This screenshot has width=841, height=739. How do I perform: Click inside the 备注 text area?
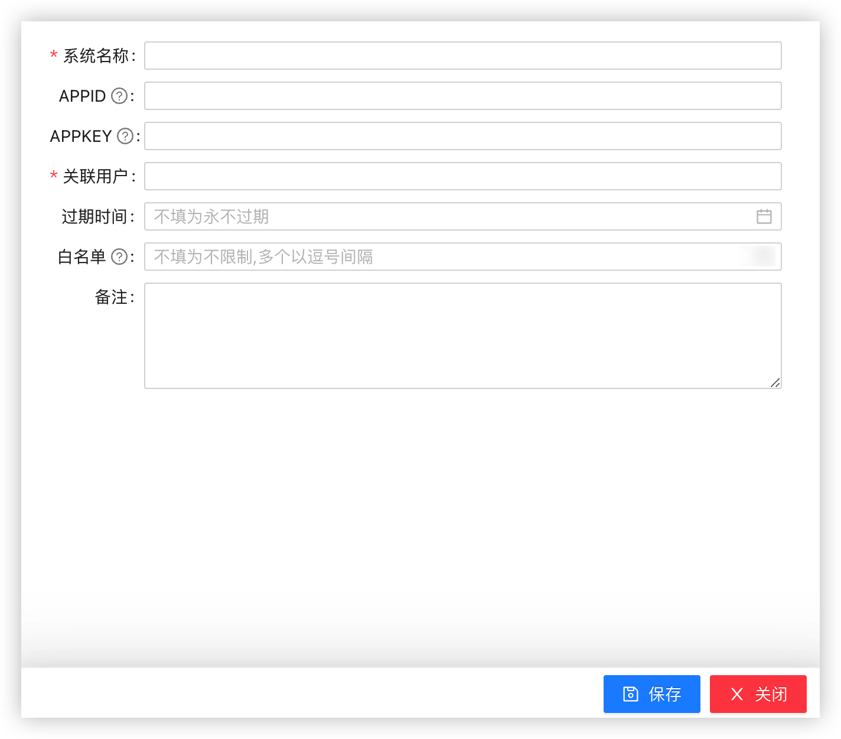click(463, 336)
